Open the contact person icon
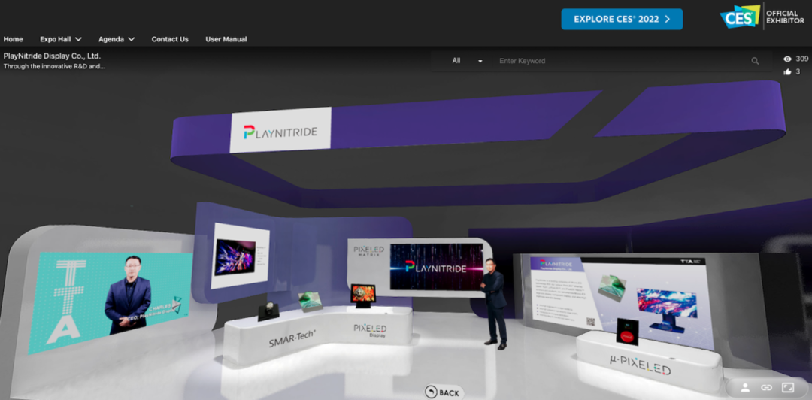Image resolution: width=812 pixels, height=400 pixels. pos(745,387)
